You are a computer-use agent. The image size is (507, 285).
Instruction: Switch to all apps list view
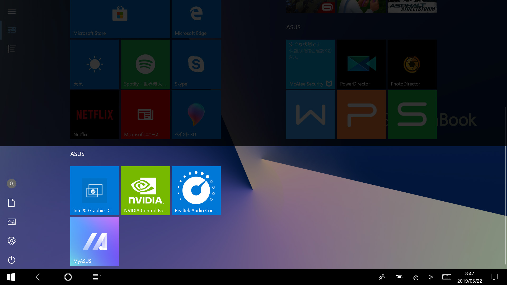(x=12, y=49)
